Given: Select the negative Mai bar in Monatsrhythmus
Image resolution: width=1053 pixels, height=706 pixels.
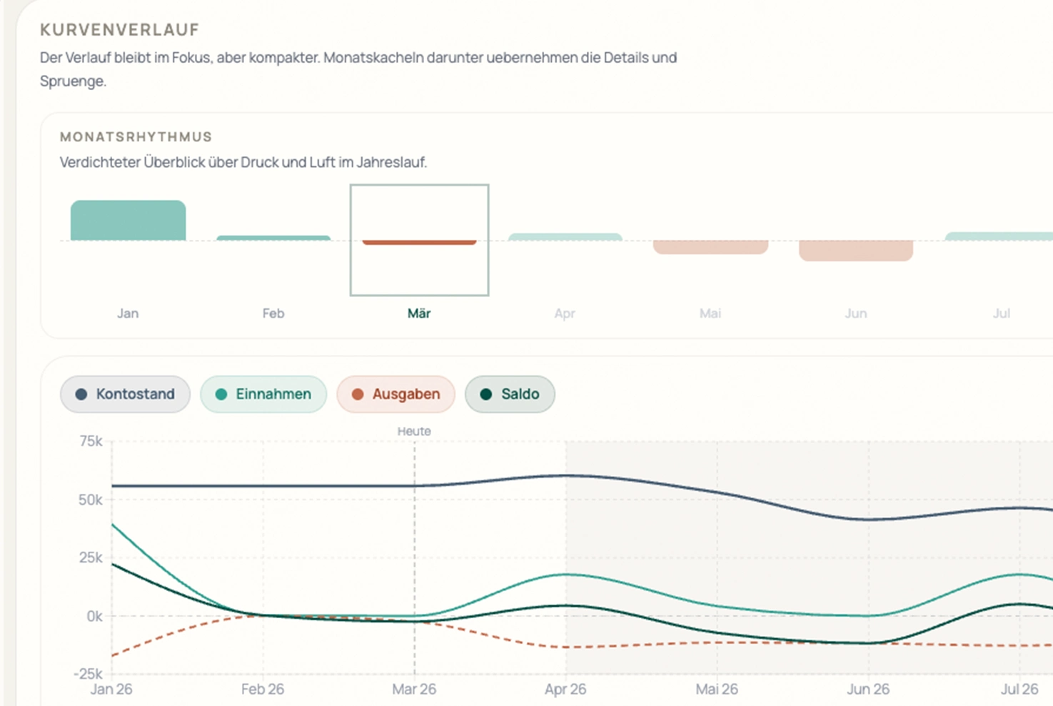Looking at the screenshot, I should coord(710,247).
